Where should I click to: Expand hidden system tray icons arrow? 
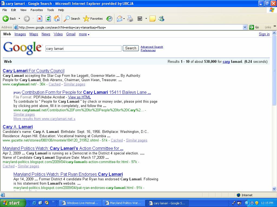coord(247,203)
